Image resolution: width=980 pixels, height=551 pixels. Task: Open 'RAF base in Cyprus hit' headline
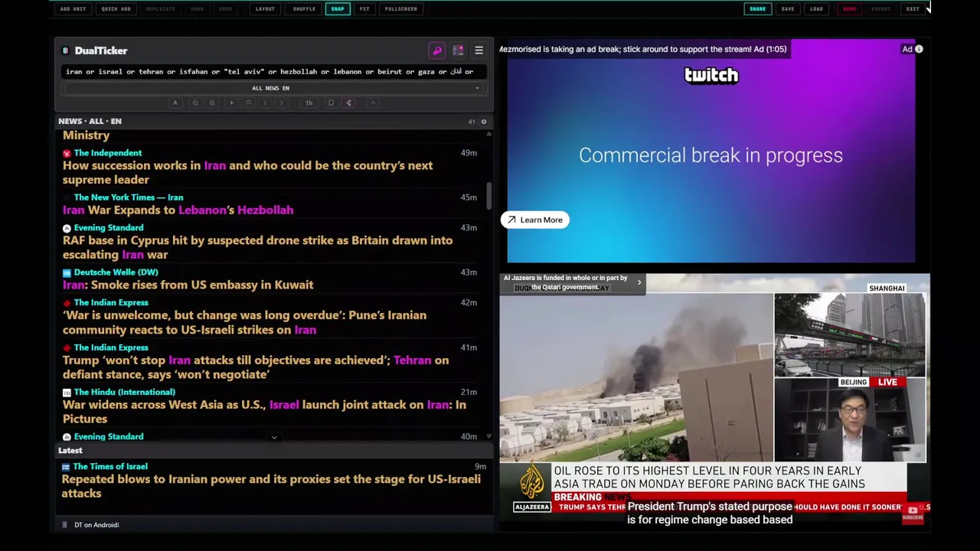(x=257, y=248)
